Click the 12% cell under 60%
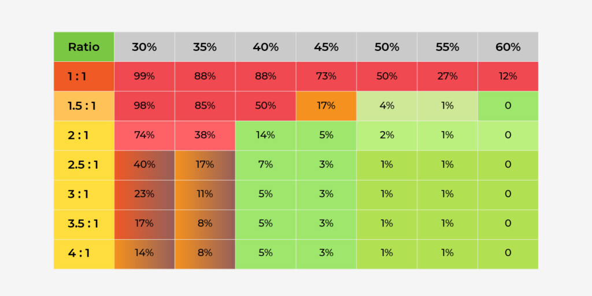The image size is (592, 296). (508, 76)
